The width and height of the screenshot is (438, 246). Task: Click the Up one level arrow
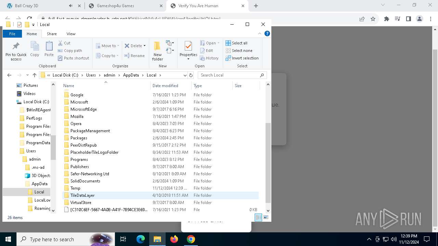coord(35,75)
